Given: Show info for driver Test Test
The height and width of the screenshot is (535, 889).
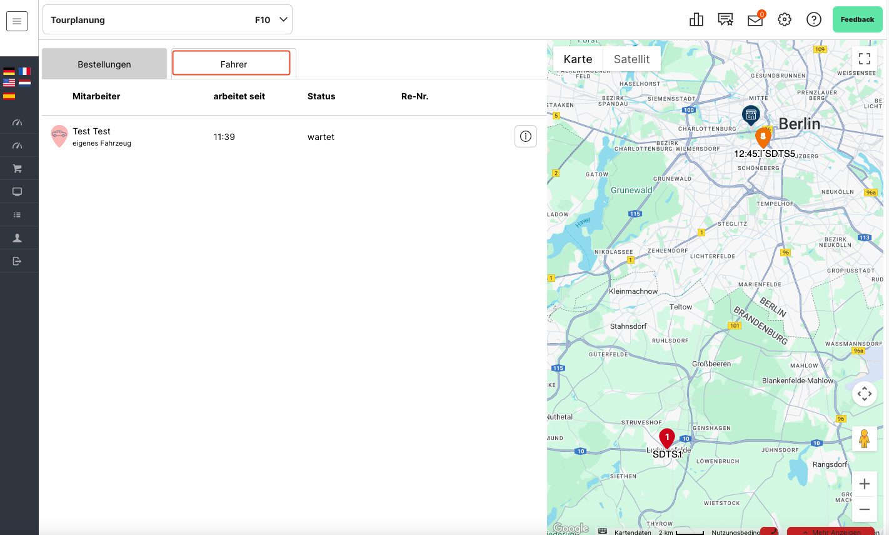Looking at the screenshot, I should pos(526,136).
